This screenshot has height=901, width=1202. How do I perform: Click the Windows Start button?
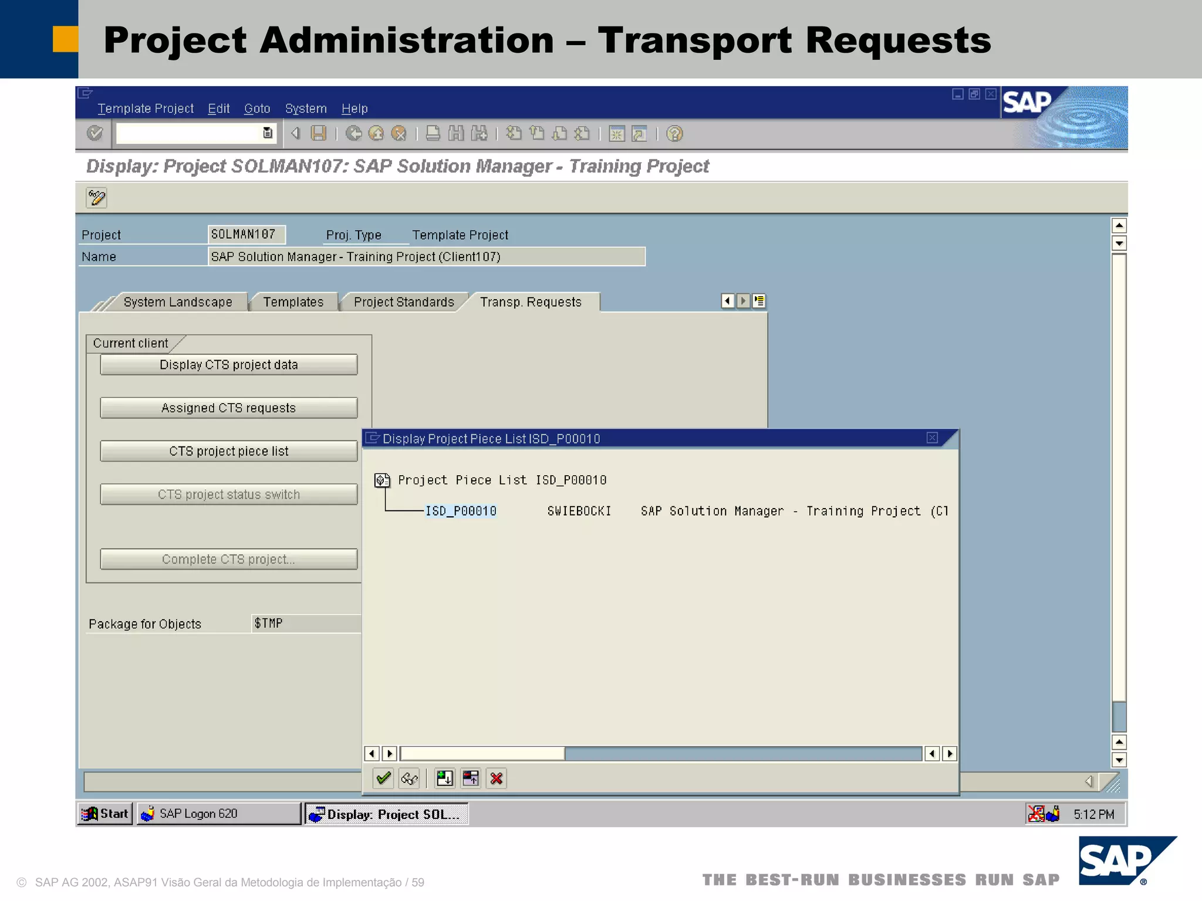tap(105, 814)
